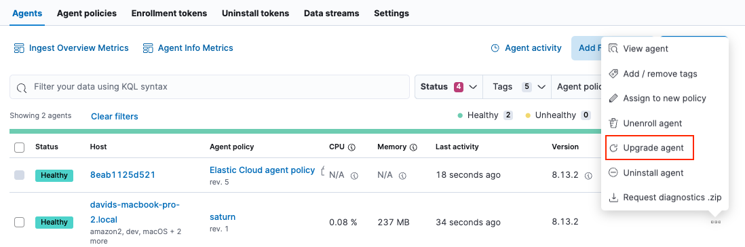Click Healthy badge in 8eab1125d521 row
Image resolution: width=745 pixels, height=247 pixels.
[x=54, y=175]
